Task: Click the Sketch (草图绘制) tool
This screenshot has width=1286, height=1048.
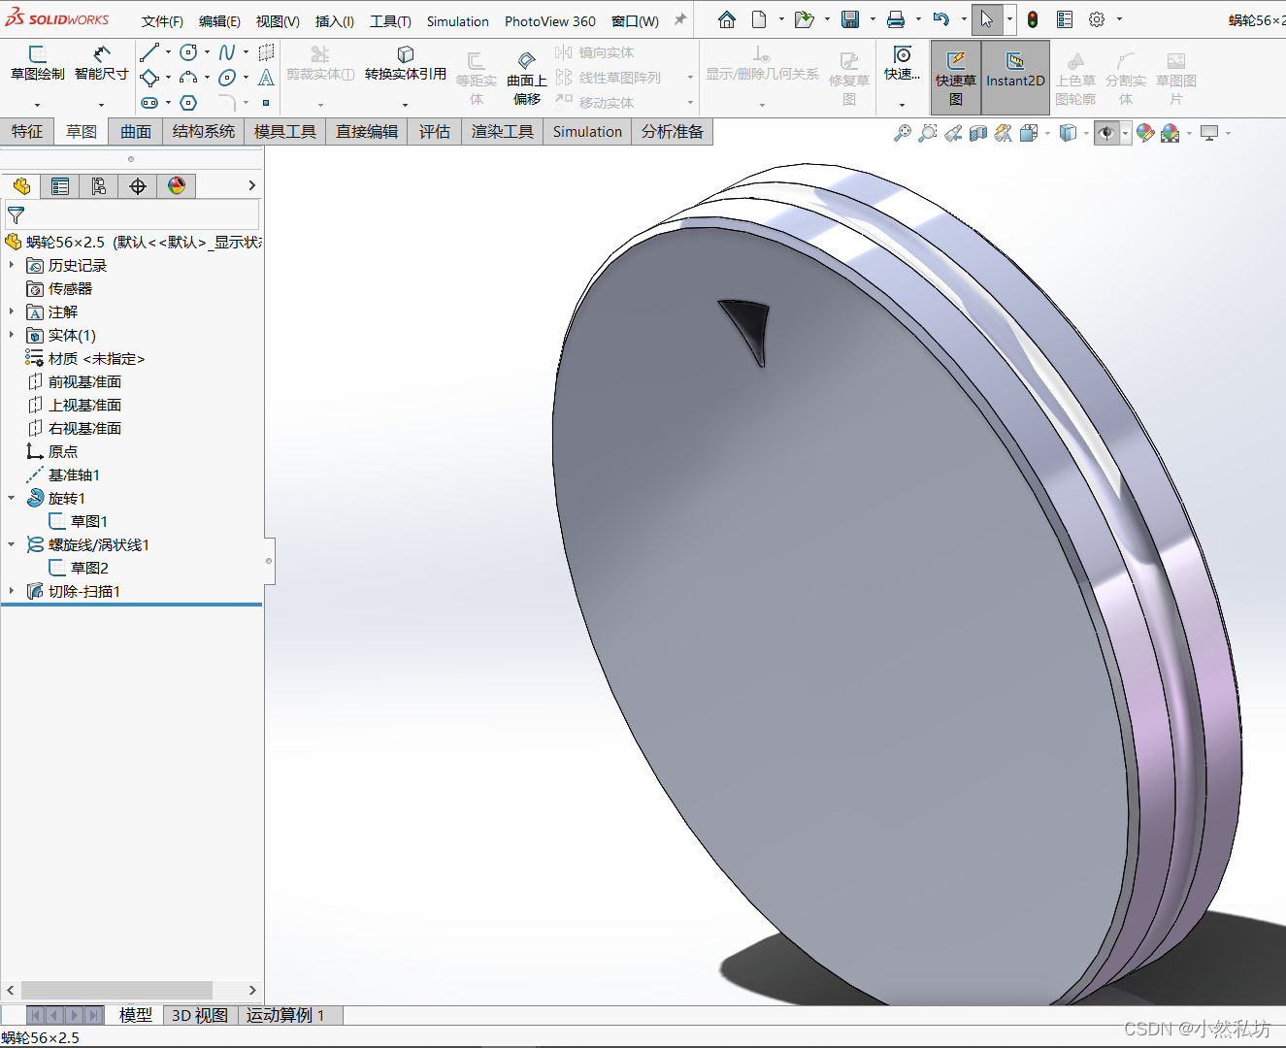Action: (x=38, y=63)
